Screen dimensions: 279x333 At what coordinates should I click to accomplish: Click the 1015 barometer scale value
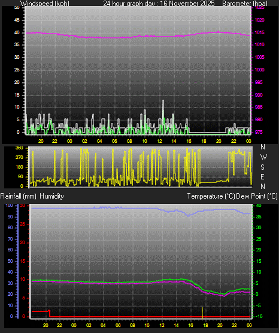click(259, 32)
